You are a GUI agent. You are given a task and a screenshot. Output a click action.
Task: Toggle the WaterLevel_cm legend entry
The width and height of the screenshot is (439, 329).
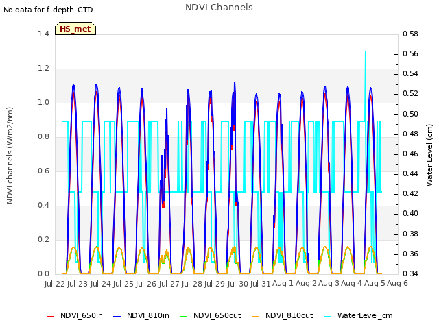pos(358,315)
